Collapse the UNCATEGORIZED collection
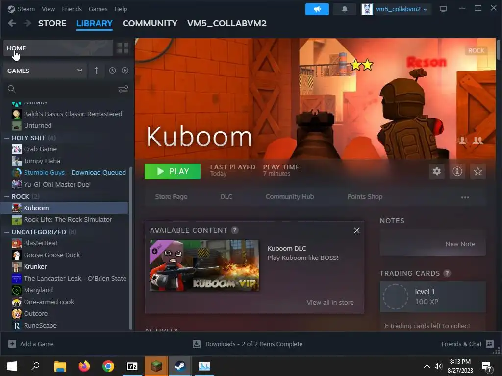Image resolution: width=502 pixels, height=376 pixels. (x=7, y=232)
